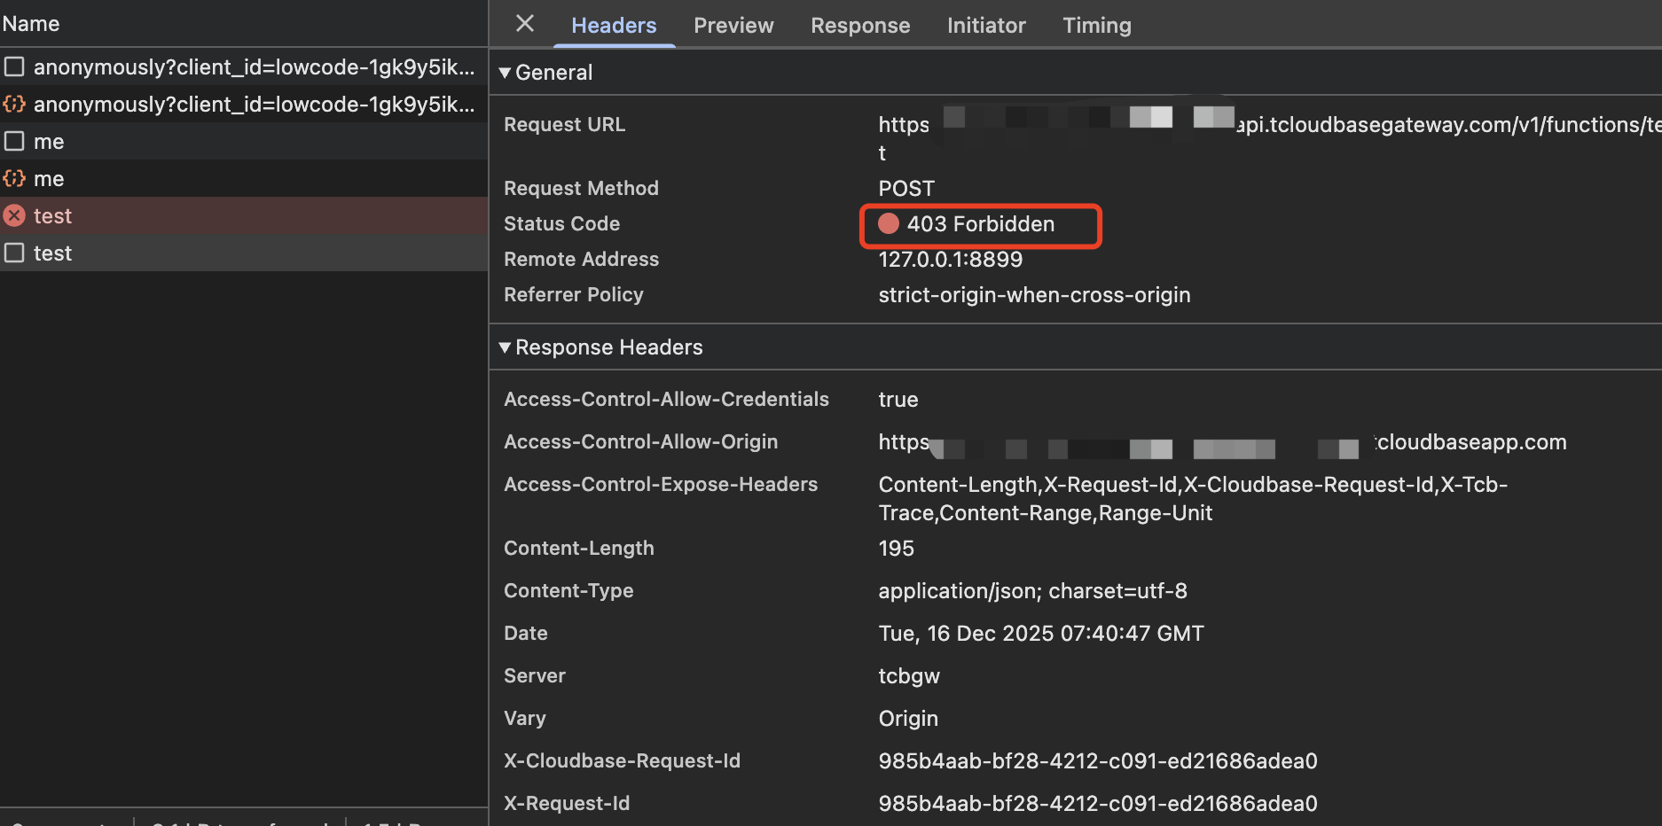
Task: Collapse the General section
Action: [505, 73]
